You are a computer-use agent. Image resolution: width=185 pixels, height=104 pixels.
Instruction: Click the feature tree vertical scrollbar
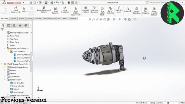31,62
